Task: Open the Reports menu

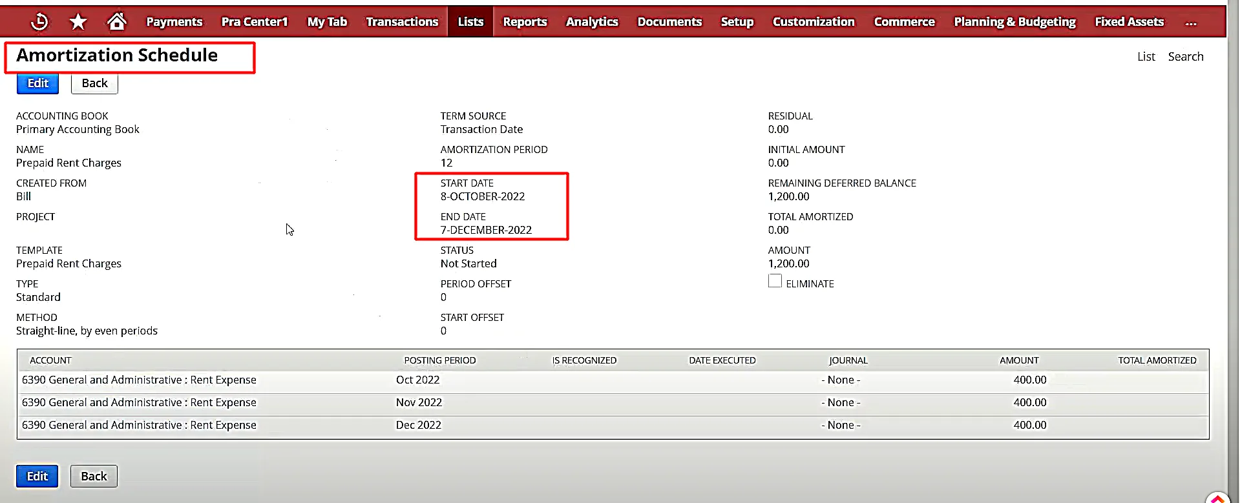Action: 525,22
